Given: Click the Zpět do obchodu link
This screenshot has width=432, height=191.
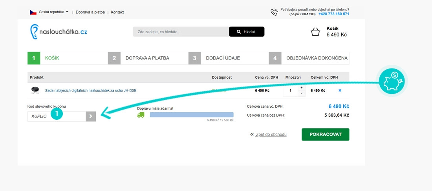Looking at the screenshot, I should tap(268, 135).
